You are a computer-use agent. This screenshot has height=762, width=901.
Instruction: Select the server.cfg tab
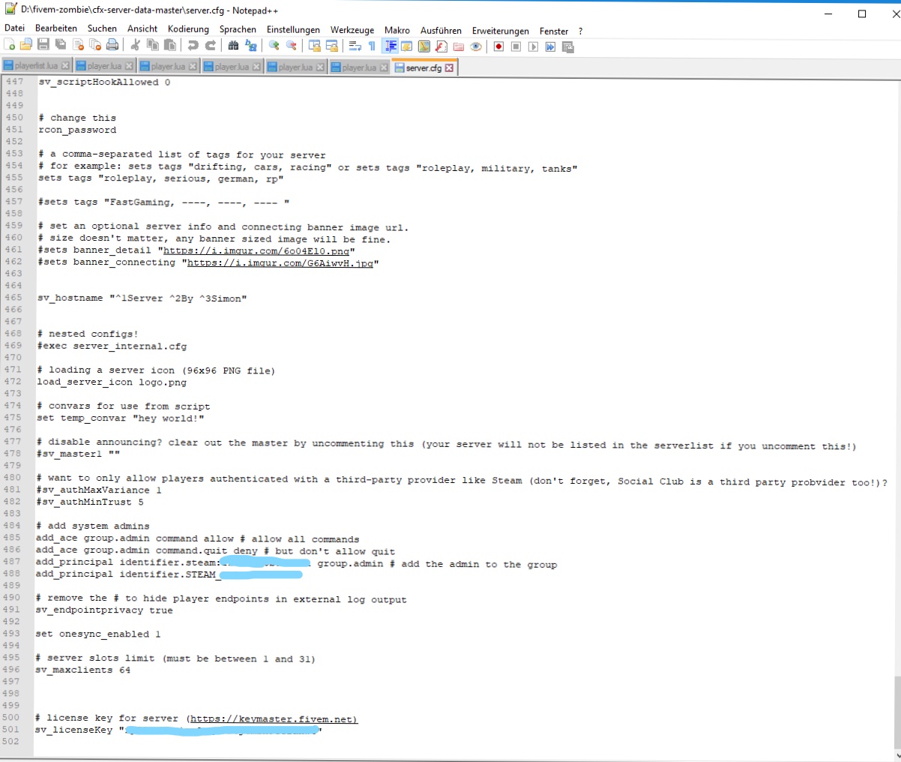pyautogui.click(x=424, y=67)
